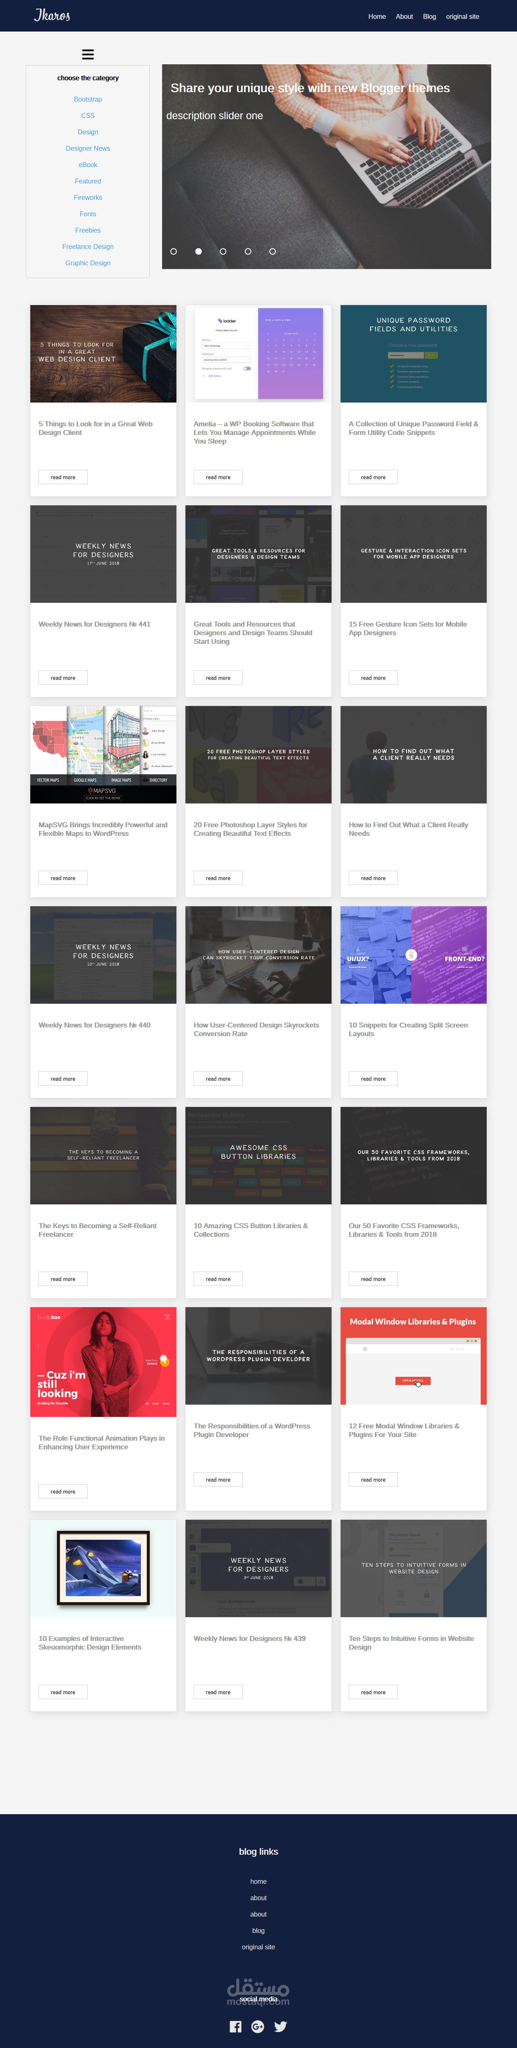The image size is (517, 2048).
Task: Read more on Self-Reliant Freelancer post
Action: pyautogui.click(x=63, y=1279)
